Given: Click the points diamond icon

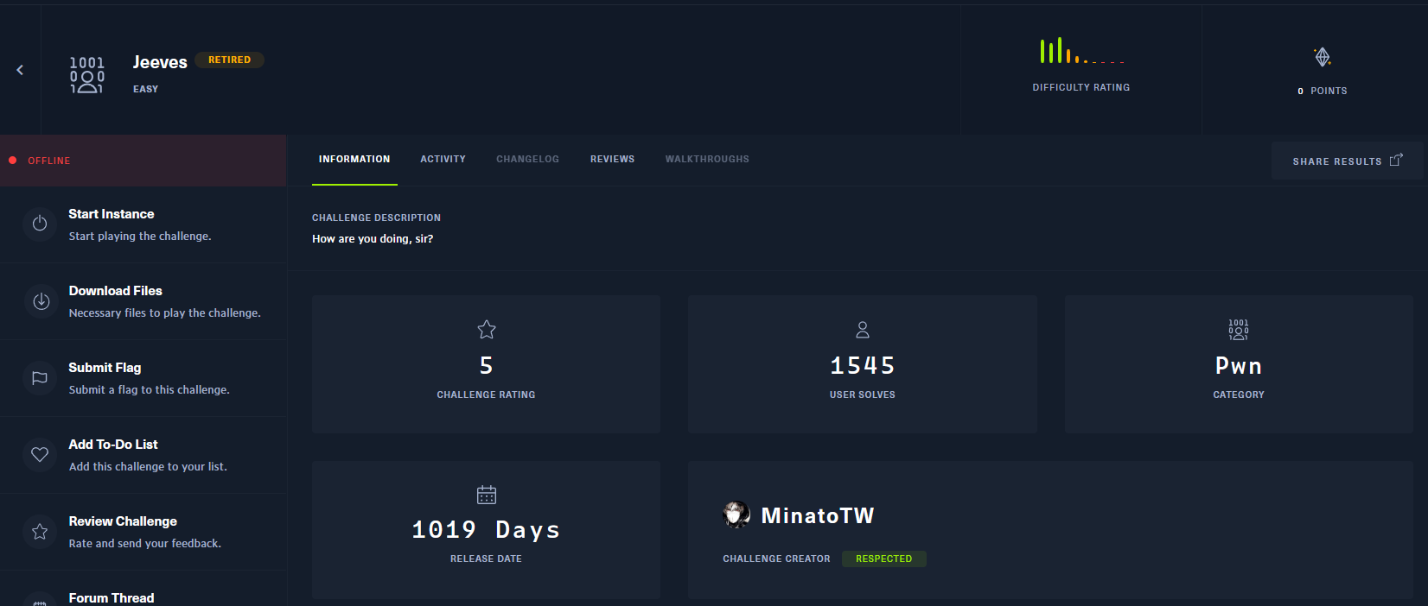Looking at the screenshot, I should pyautogui.click(x=1323, y=57).
